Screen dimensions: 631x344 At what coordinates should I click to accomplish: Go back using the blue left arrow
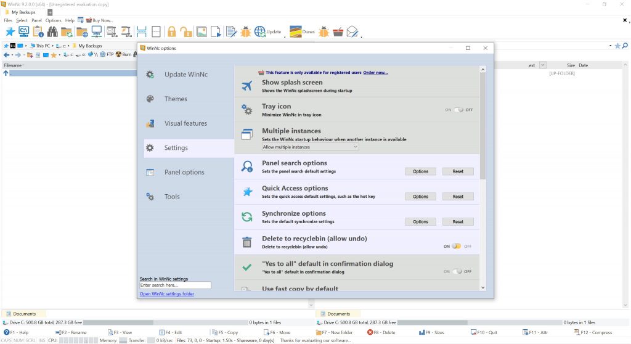[x=6, y=55]
